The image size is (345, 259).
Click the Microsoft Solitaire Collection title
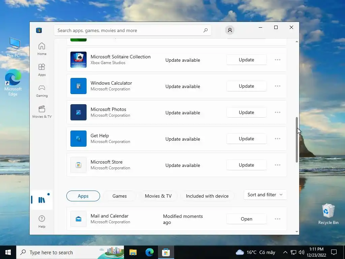[x=121, y=57]
